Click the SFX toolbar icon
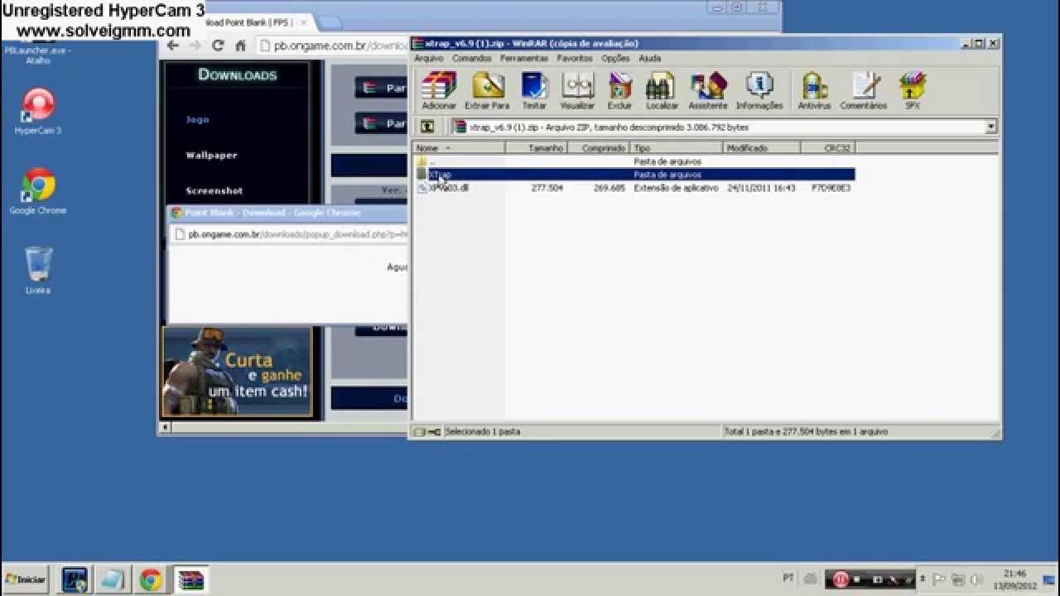This screenshot has width=1060, height=596. pyautogui.click(x=912, y=90)
